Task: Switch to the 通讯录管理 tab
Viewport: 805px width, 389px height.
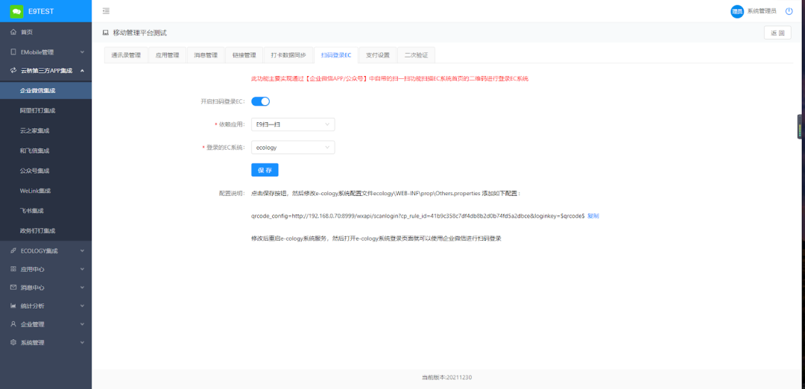Action: pyautogui.click(x=126, y=55)
